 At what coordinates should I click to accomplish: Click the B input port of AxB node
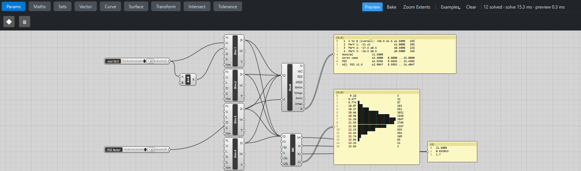(x=180, y=82)
